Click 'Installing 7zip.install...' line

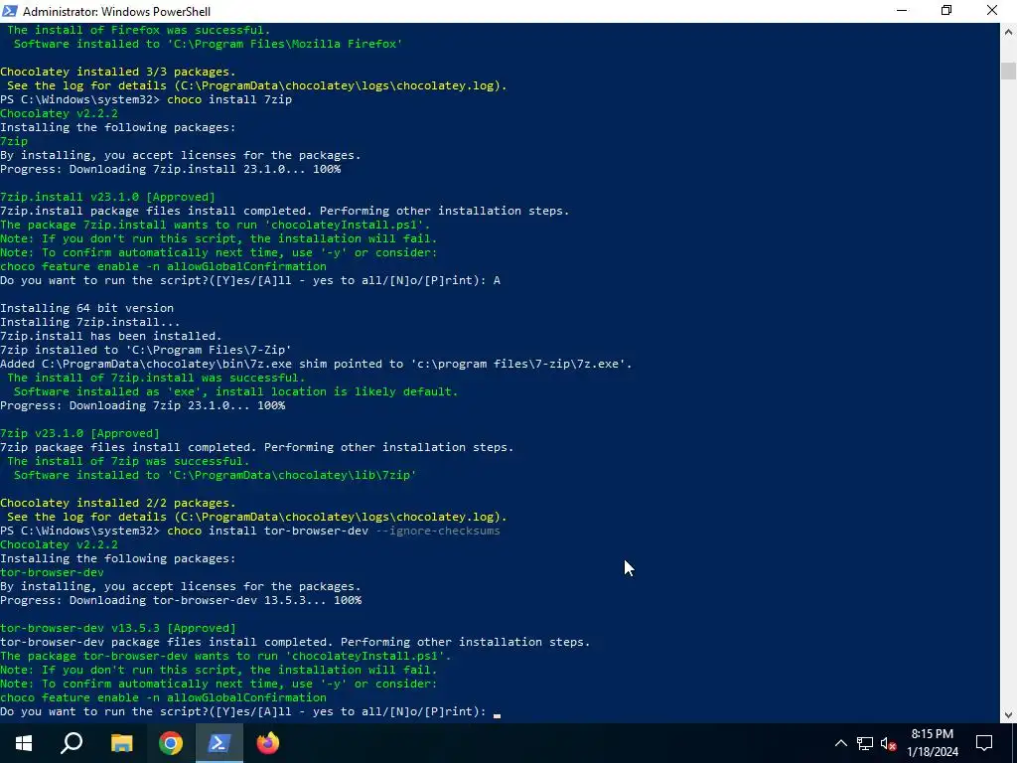[x=90, y=322]
